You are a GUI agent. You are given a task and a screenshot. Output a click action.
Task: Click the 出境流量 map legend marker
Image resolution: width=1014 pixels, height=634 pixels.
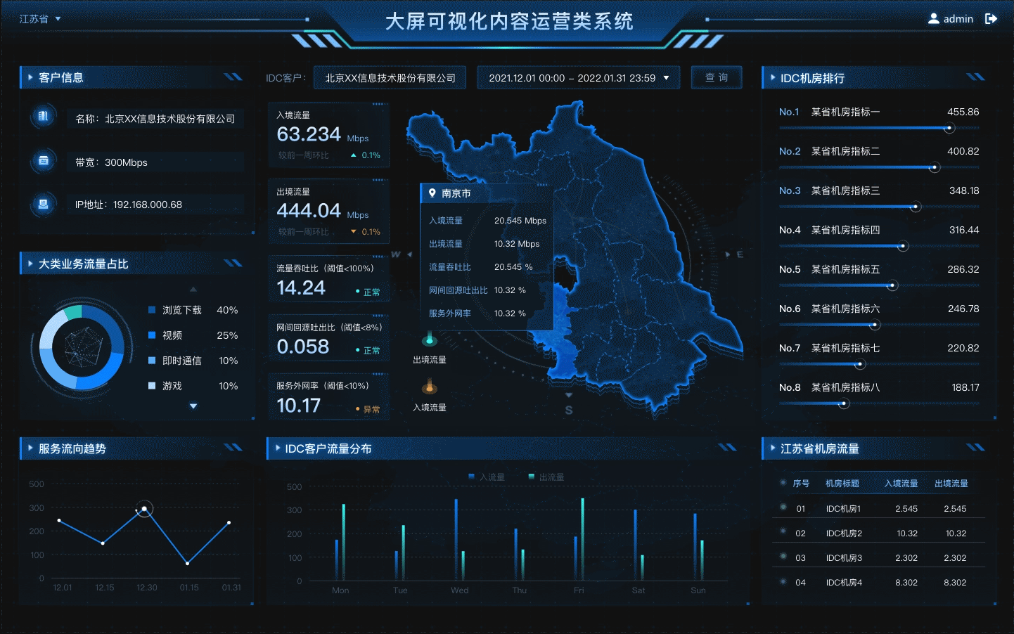click(430, 340)
